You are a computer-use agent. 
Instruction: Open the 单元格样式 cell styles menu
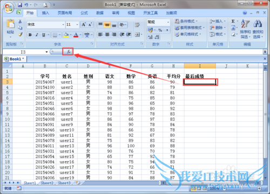tap(188, 34)
